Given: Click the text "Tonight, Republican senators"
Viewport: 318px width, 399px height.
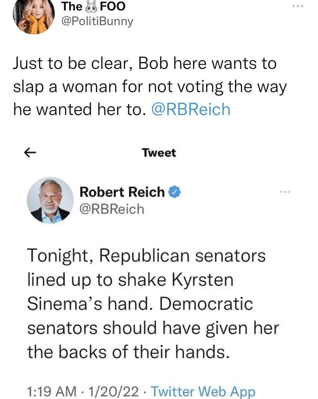Looking at the screenshot, I should click(146, 255).
